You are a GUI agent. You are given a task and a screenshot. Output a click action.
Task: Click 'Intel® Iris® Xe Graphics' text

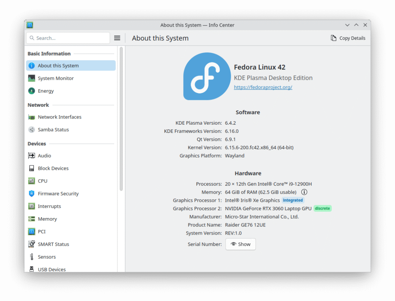point(252,200)
